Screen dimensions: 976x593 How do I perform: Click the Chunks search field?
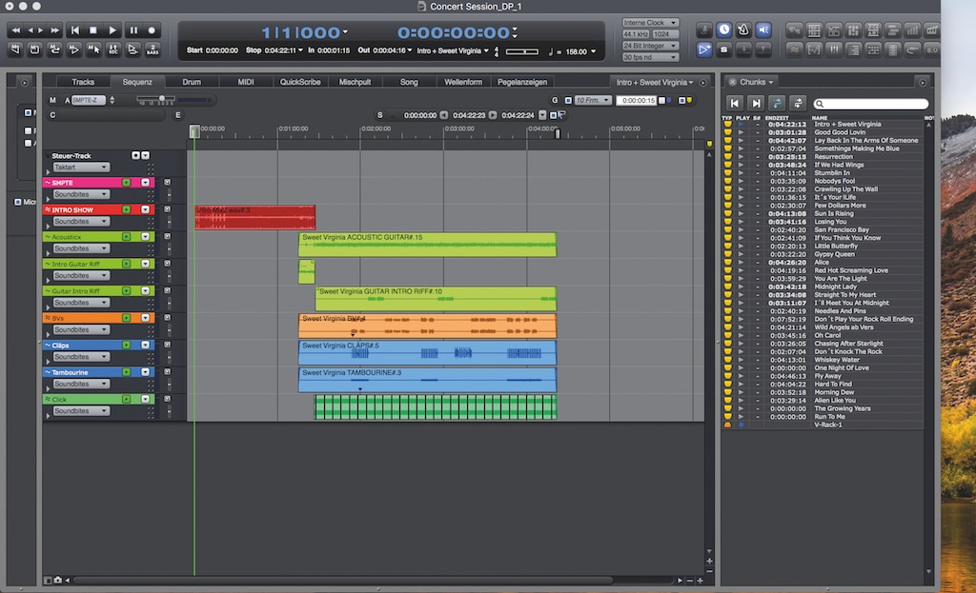871,104
